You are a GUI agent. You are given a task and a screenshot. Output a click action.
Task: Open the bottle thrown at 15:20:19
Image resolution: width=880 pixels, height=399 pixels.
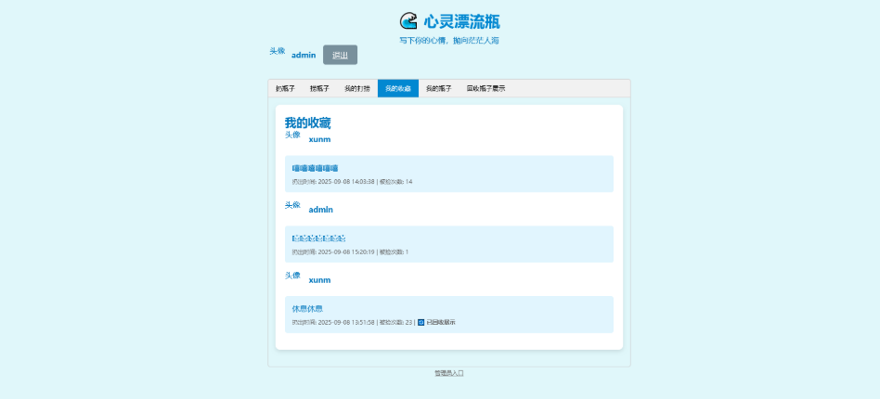[318, 238]
